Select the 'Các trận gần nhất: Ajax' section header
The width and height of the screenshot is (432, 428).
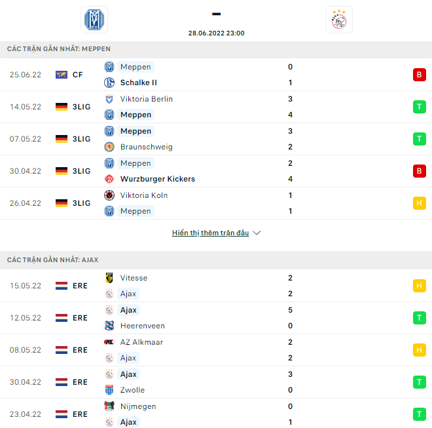click(53, 260)
